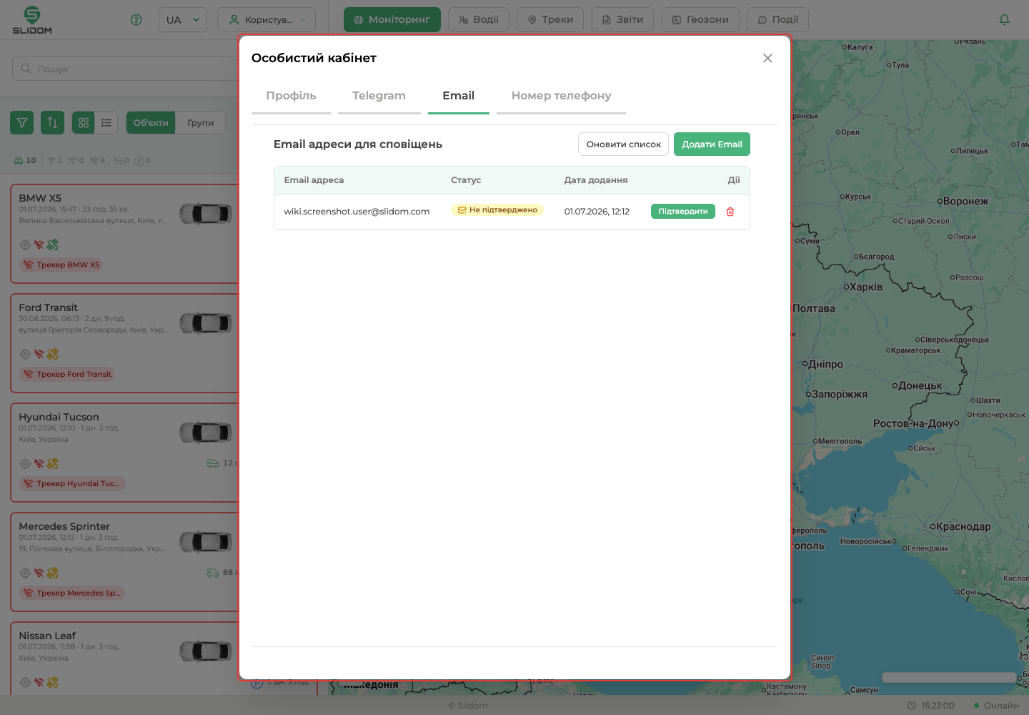Open the Геозони section
Screen dimensions: 1029x715
tap(700, 20)
